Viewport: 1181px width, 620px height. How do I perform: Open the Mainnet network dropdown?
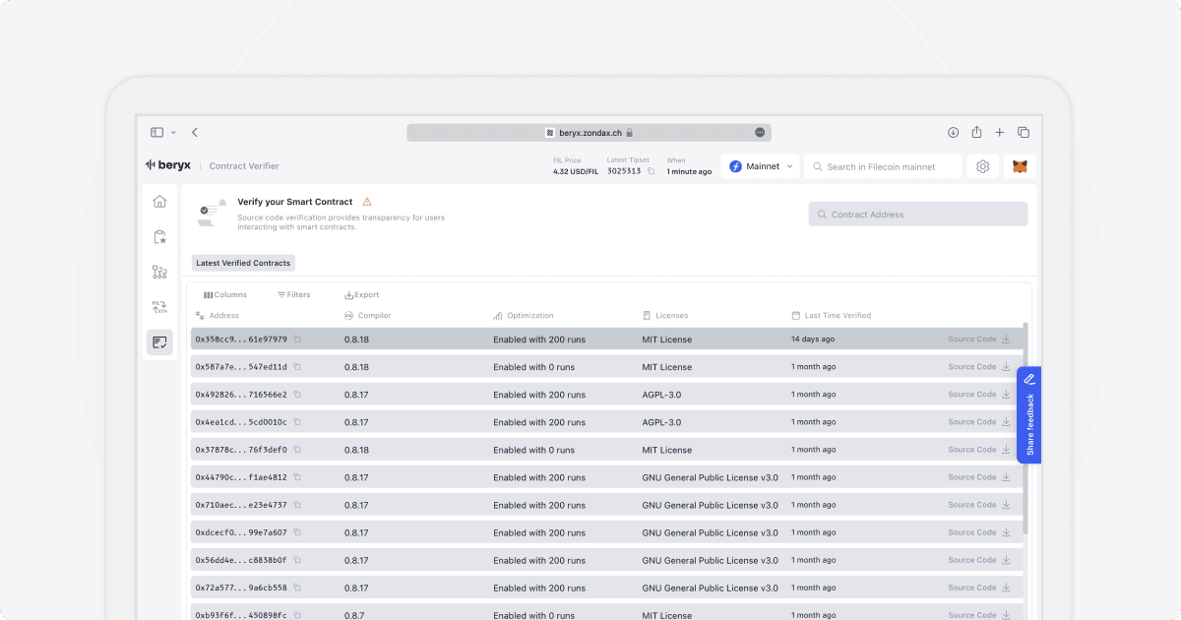tap(760, 166)
